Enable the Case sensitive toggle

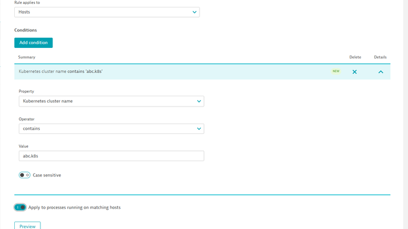tap(25, 175)
